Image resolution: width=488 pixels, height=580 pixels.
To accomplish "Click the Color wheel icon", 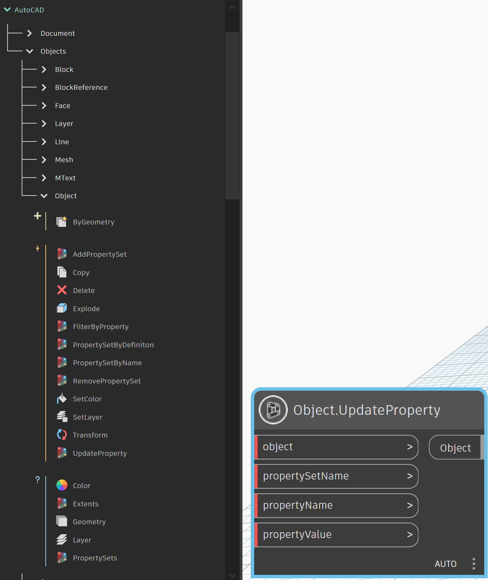I will coord(62,485).
